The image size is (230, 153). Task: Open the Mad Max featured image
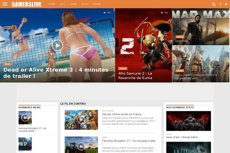(x=200, y=27)
